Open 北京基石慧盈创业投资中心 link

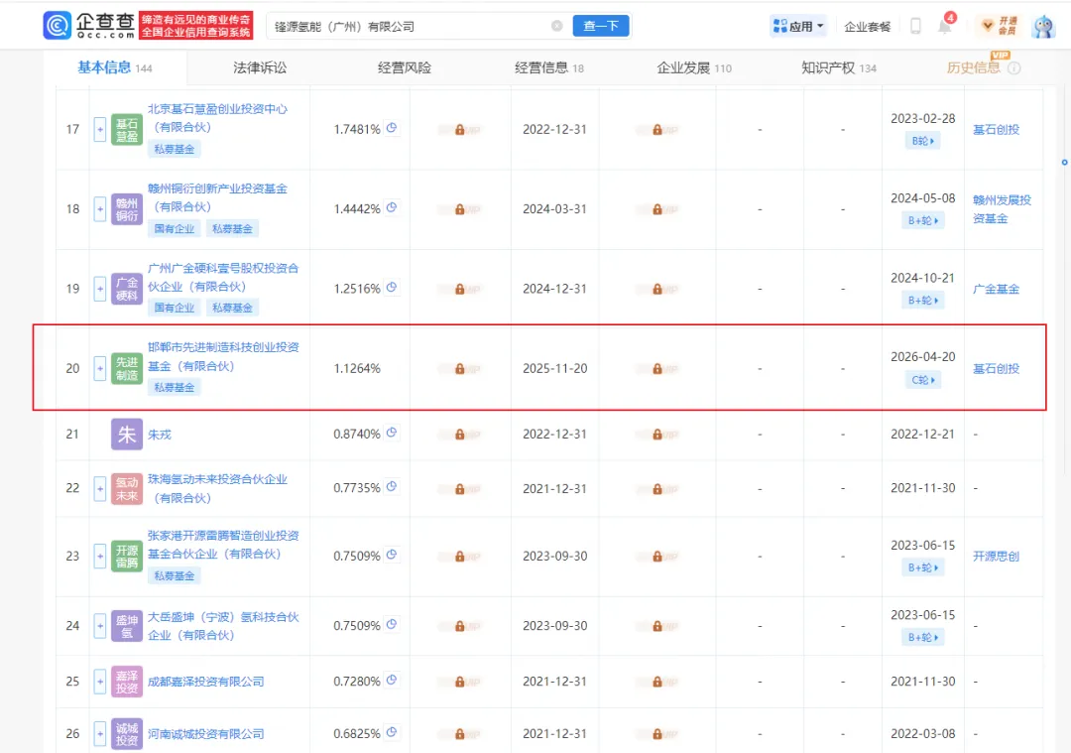[217, 117]
